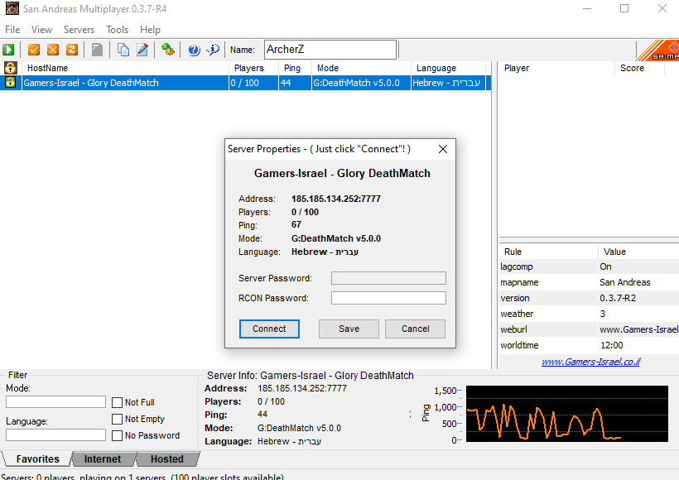This screenshot has height=480, width=679.
Task: Click the Mode filter input box
Action: point(55,402)
